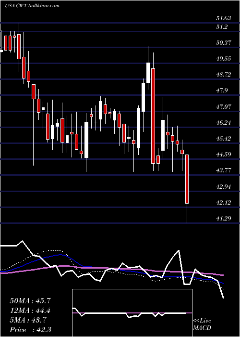Click the 'USA CWT bullkhan.com' chart title
Viewport: 240px width, 337px height.
pyautogui.click(x=32, y=6)
